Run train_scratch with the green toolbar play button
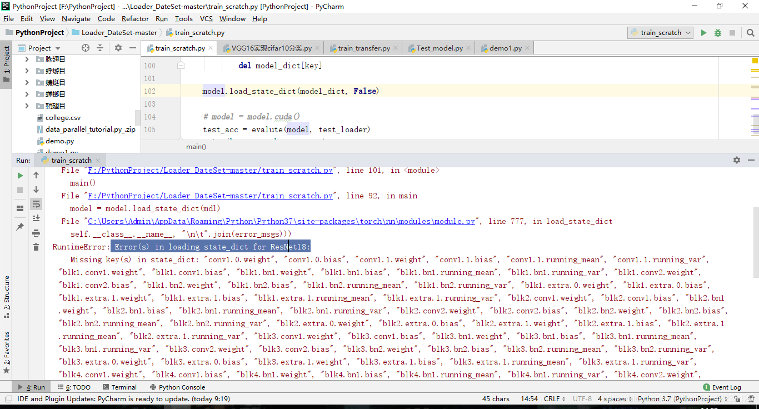The height and width of the screenshot is (409, 759). pos(703,33)
